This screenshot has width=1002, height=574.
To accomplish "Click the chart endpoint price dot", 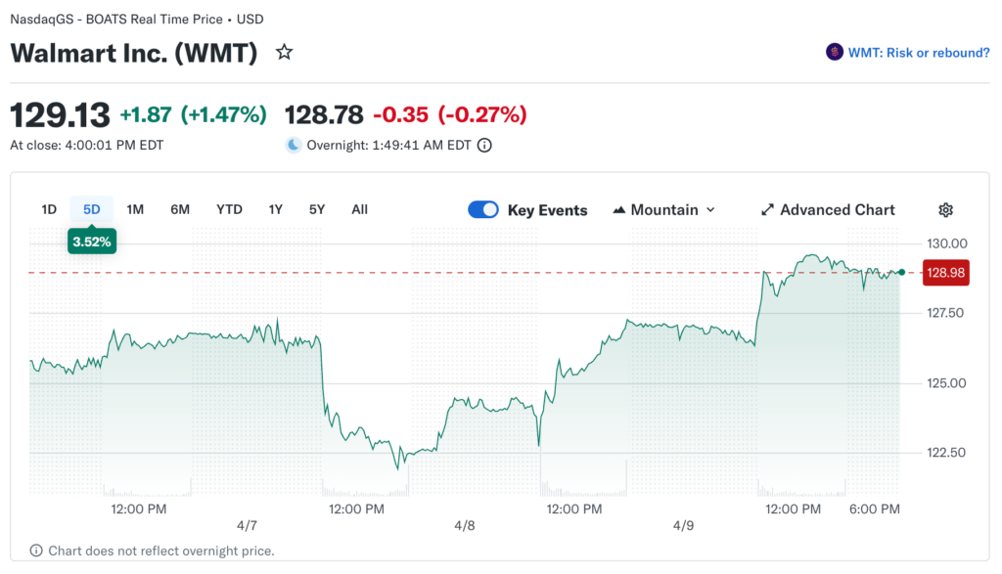I will coord(901,272).
